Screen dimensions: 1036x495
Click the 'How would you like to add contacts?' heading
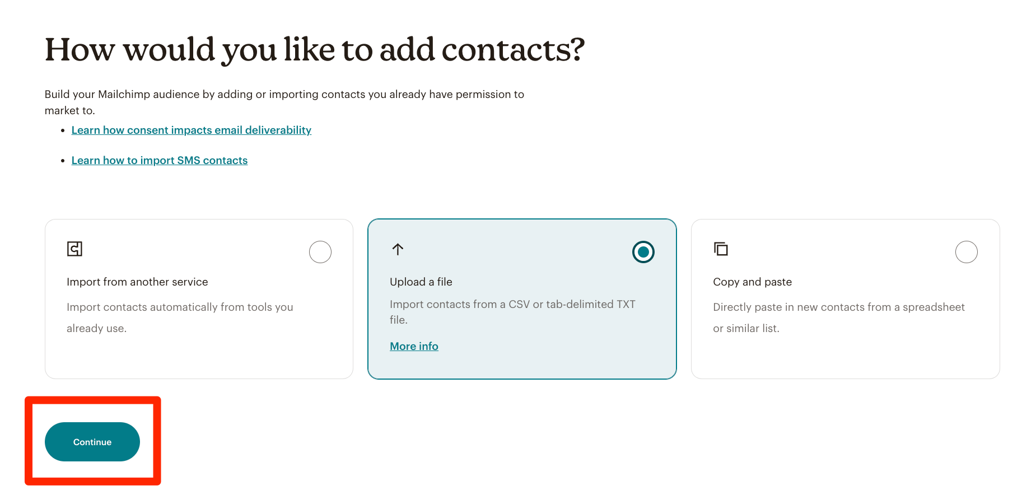[x=315, y=49]
